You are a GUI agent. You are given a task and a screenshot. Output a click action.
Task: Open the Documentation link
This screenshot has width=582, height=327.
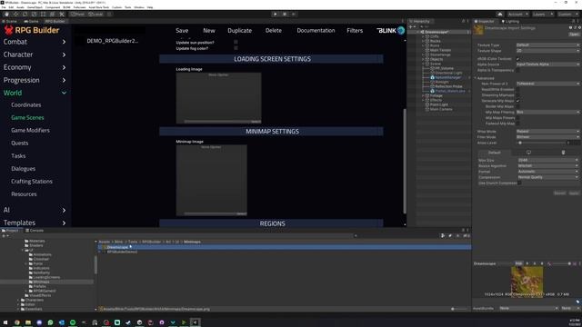pyautogui.click(x=316, y=31)
